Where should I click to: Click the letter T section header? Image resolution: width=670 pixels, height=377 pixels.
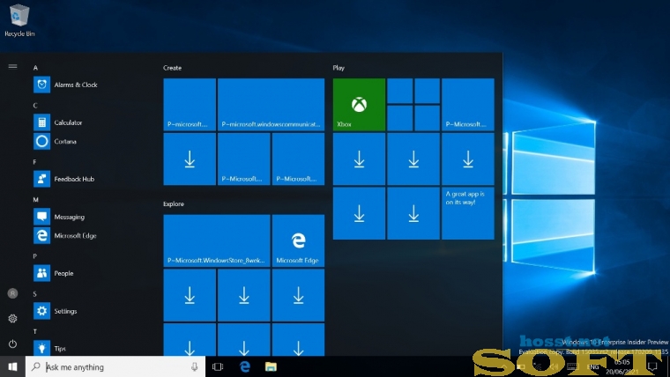[x=35, y=332]
